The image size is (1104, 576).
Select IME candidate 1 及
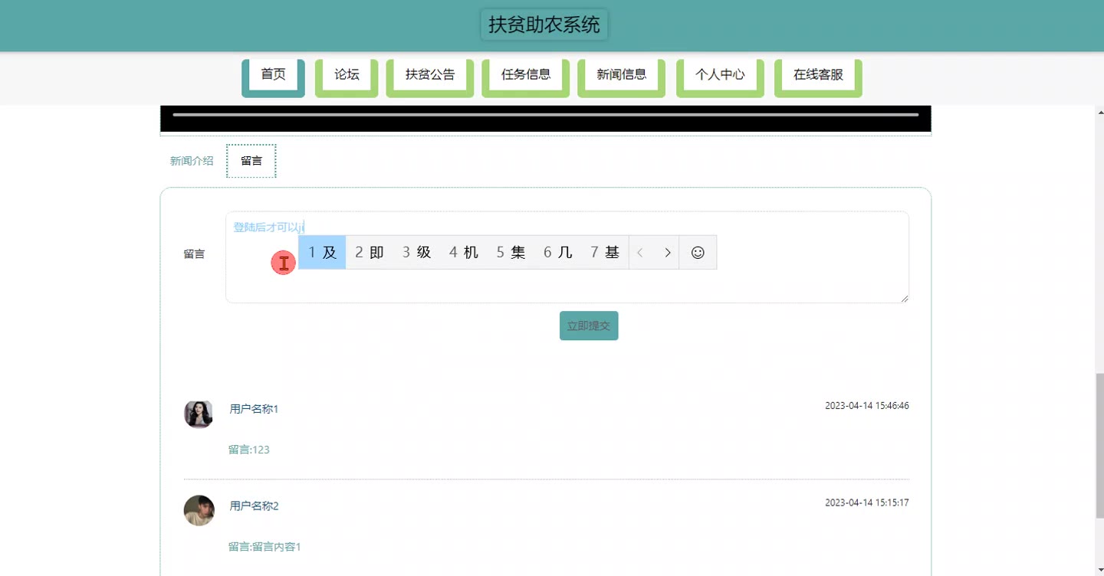tap(323, 253)
